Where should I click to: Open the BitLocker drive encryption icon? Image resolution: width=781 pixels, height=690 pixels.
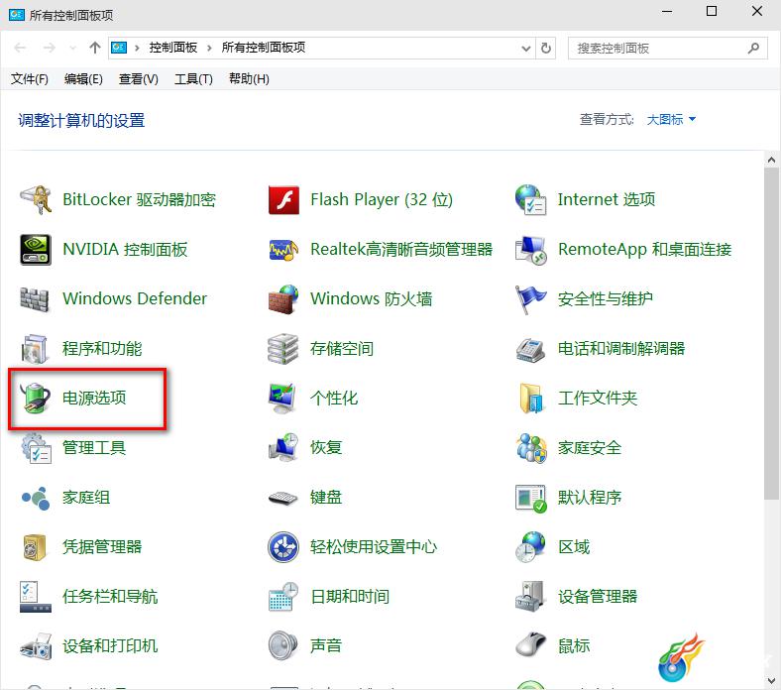[x=36, y=200]
